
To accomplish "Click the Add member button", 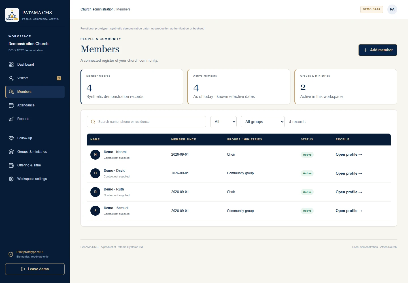I will coord(378,50).
